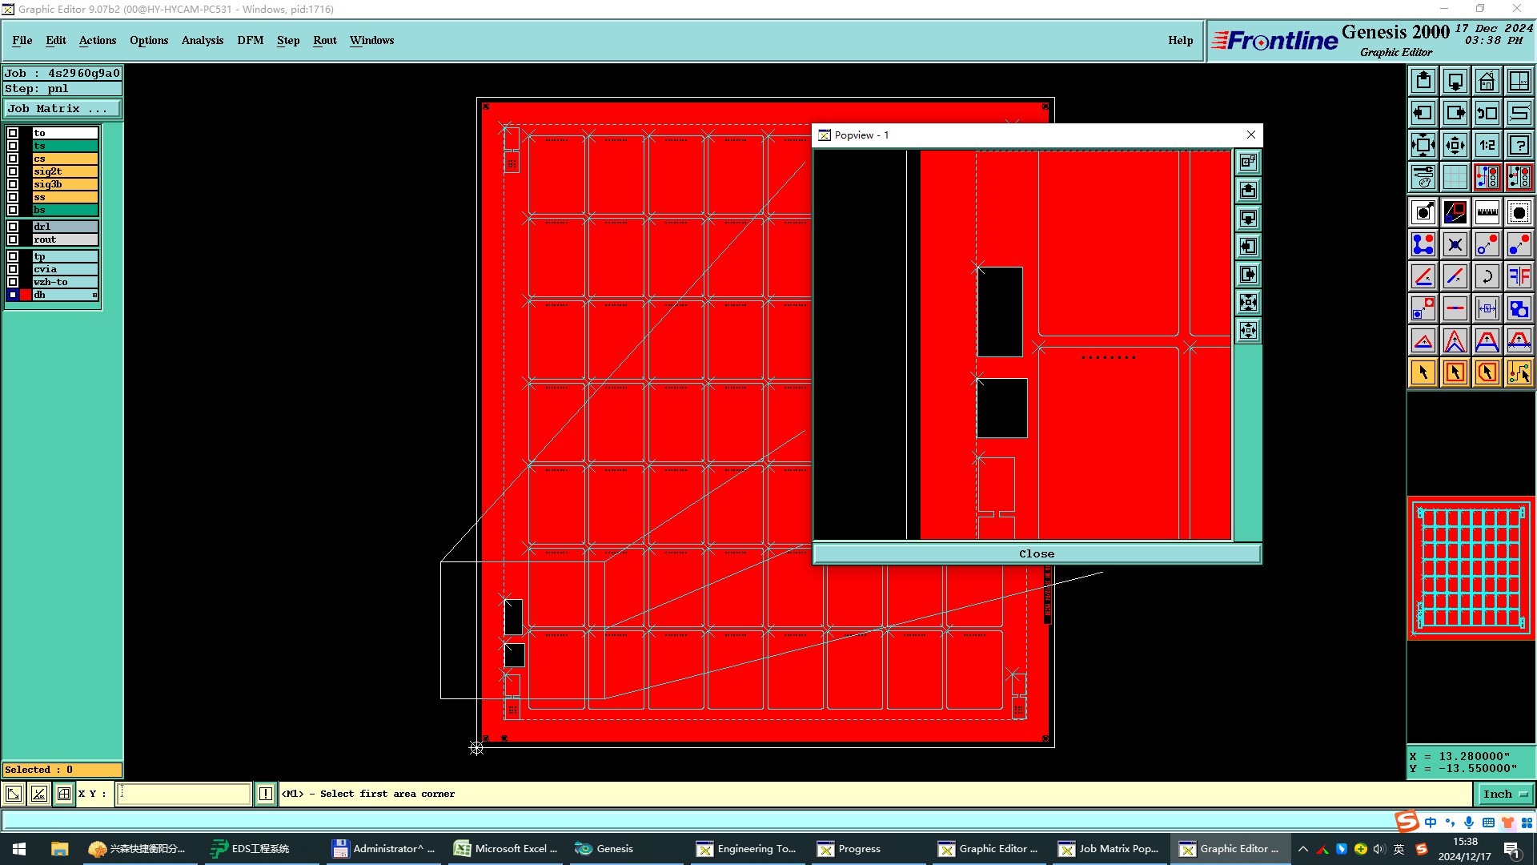Open the Job Matrix ... selector
Viewport: 1537px width, 865px height.
click(62, 109)
